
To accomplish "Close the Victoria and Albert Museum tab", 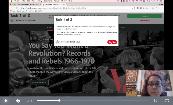I will [x=65, y=5].
